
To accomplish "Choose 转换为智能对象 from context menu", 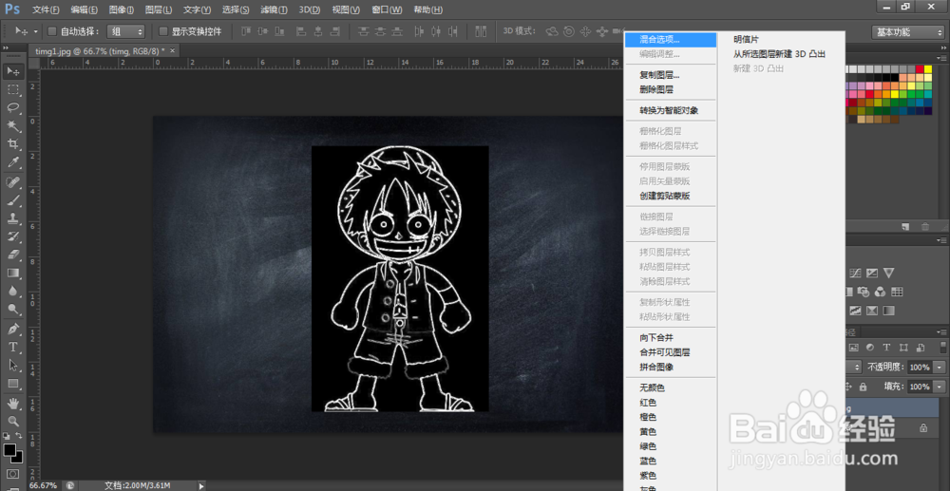I will [670, 111].
